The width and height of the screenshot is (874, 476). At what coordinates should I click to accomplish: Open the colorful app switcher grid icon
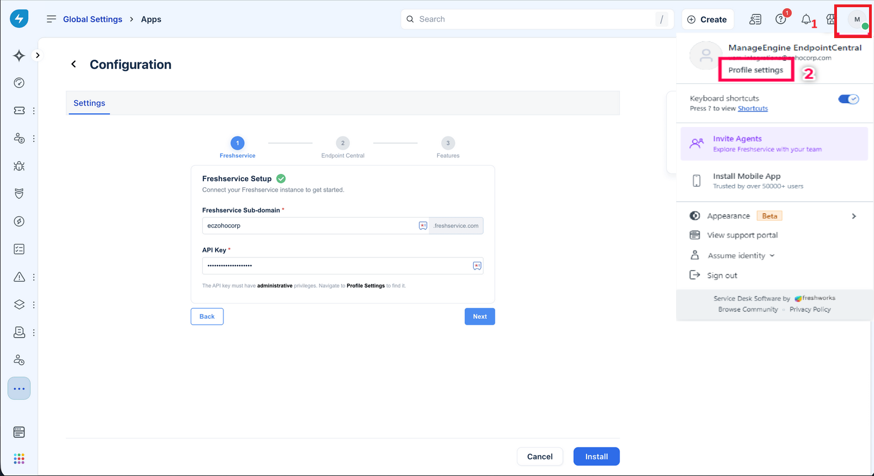[19, 459]
